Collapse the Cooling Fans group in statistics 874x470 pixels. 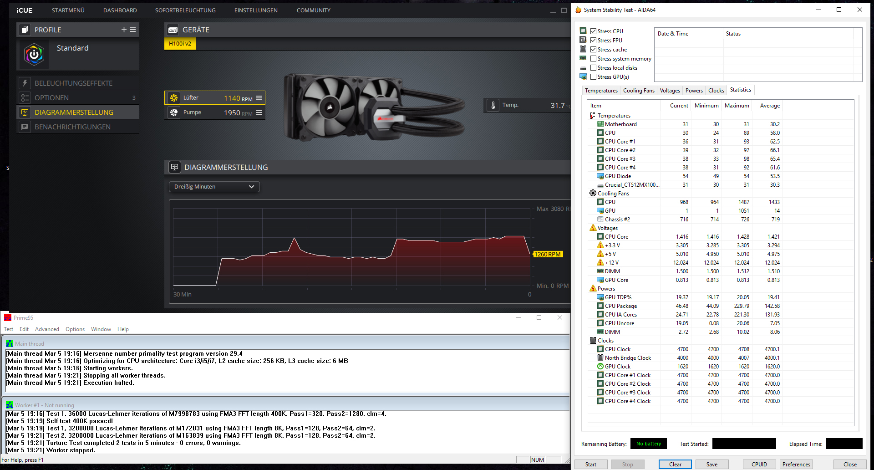point(593,194)
